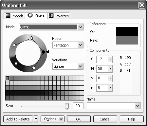Image resolution: width=147 pixels, height=126 pixels.
Task: Select the first highlighted swatch in grid
Action: 7,78
